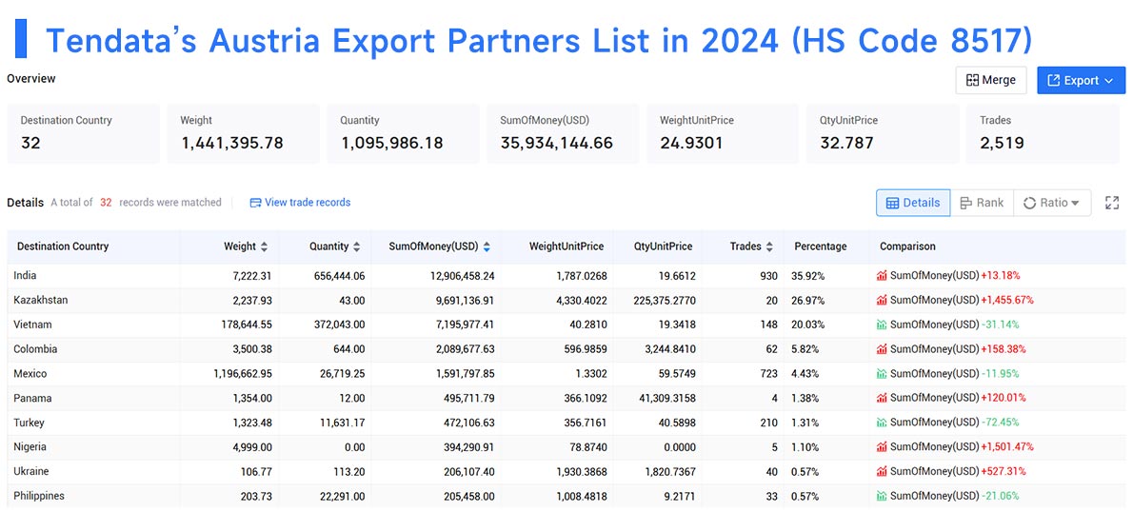Click the Comparison column header
Viewport: 1133px width, 512px height.
point(906,246)
